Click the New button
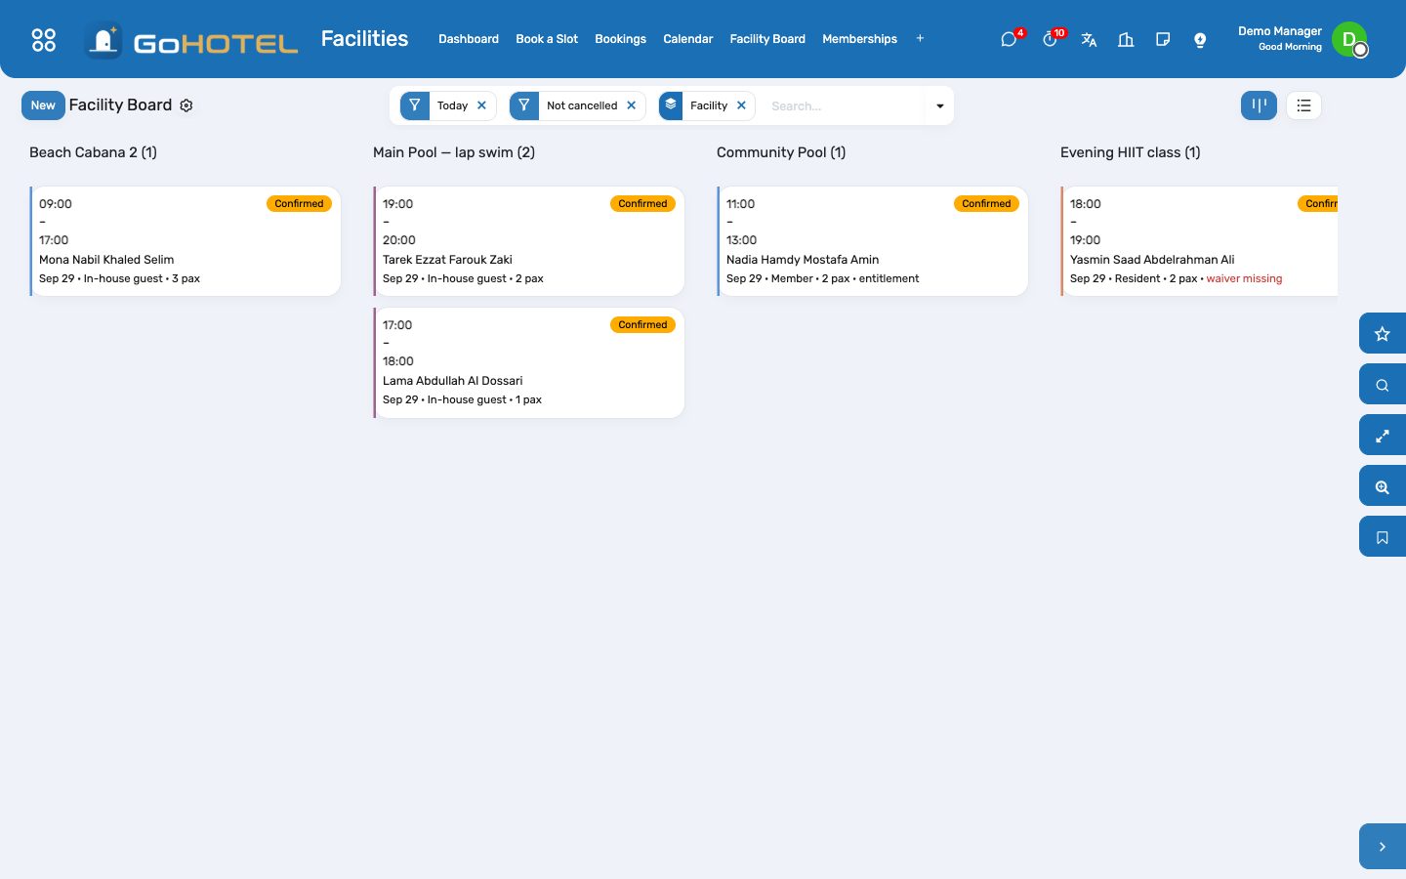 point(43,105)
